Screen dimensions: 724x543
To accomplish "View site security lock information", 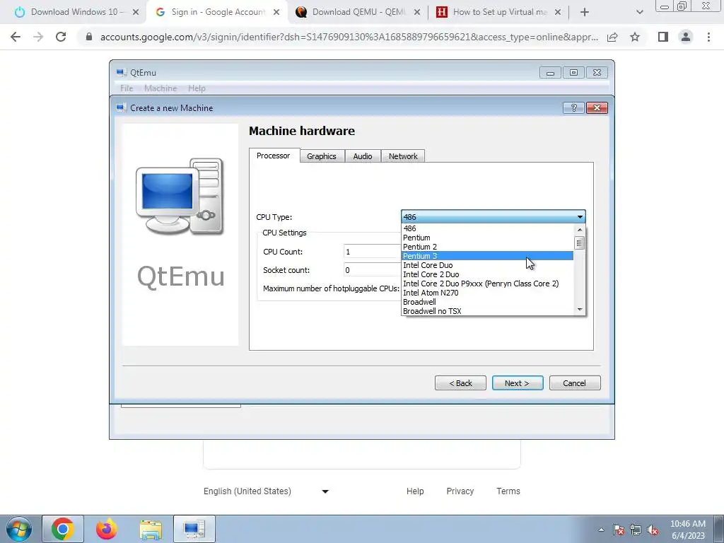I will point(89,37).
